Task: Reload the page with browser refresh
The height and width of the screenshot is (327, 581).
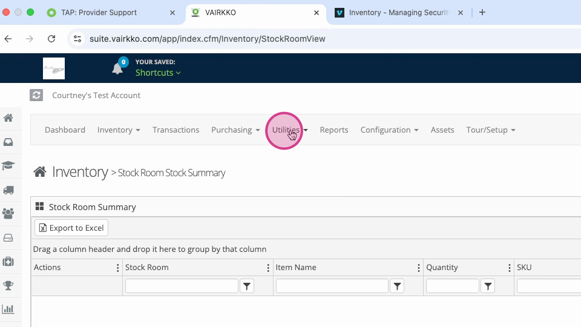Action: click(x=51, y=39)
